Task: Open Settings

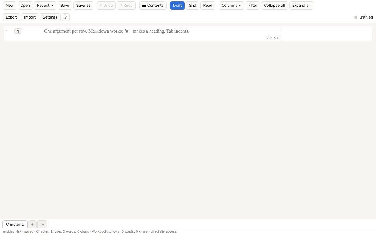Action: tap(50, 17)
